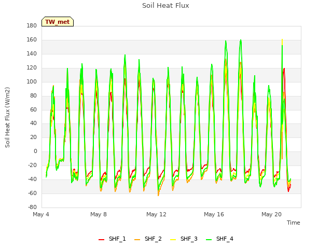Click the -80 y-axis tick label
The height and width of the screenshot is (249, 332).
(x=32, y=207)
